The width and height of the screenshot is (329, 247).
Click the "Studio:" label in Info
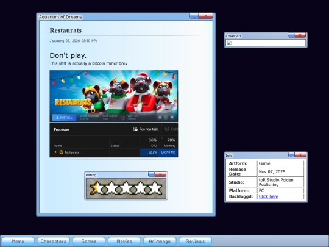[x=236, y=182]
